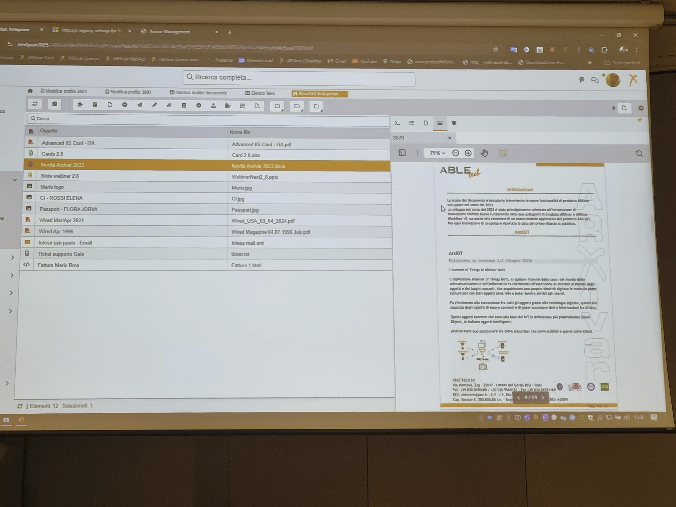Click the share export icon in toolbar
This screenshot has height=507, width=676.
point(242,106)
